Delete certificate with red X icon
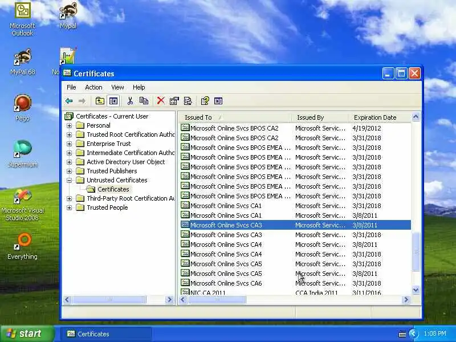 click(x=161, y=101)
